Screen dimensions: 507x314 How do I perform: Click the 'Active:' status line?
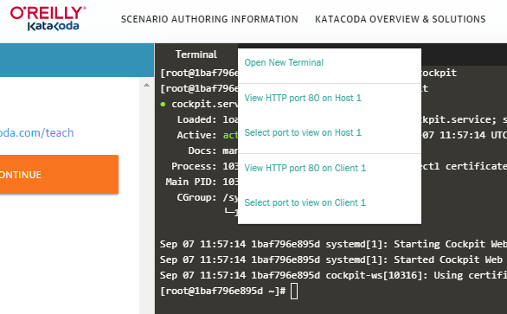208,135
